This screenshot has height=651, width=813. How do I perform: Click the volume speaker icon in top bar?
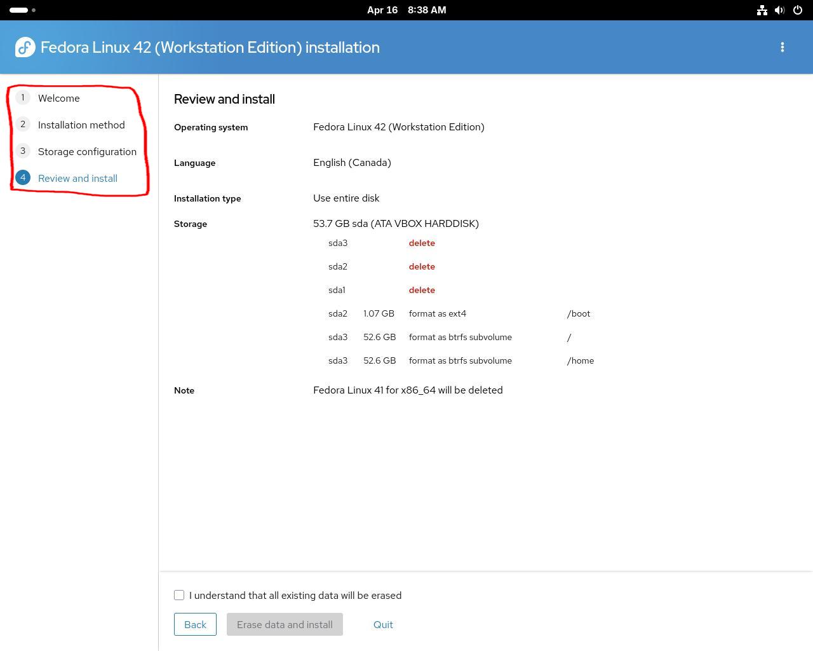(779, 10)
